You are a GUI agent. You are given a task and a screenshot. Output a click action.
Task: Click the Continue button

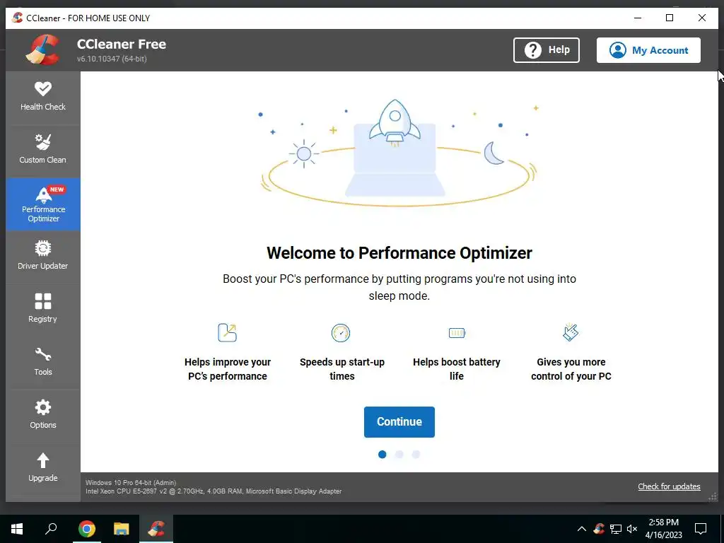click(x=399, y=421)
